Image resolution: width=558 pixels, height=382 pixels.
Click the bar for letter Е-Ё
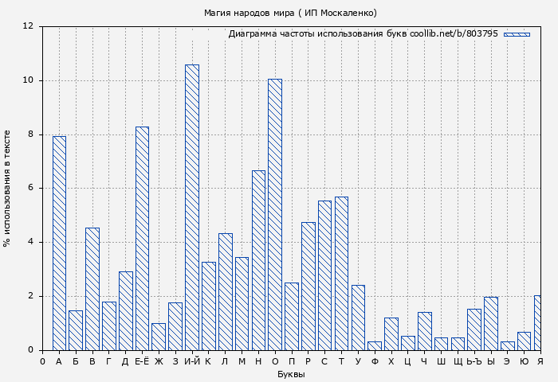(142, 239)
